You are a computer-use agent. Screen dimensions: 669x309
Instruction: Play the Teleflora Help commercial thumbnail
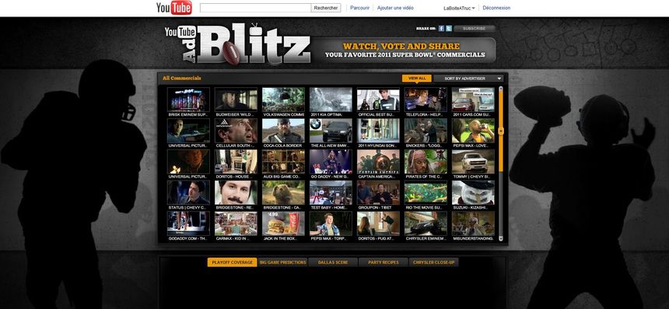(426, 100)
